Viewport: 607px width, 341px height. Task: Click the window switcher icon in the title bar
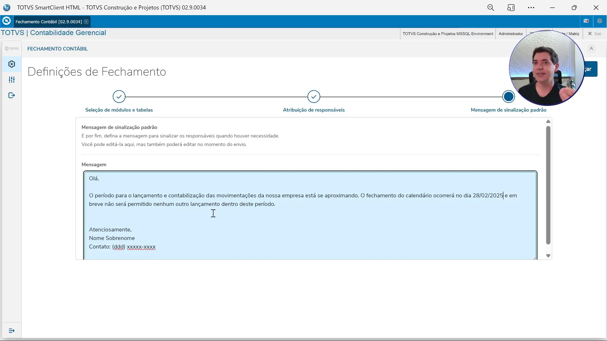coord(511,8)
